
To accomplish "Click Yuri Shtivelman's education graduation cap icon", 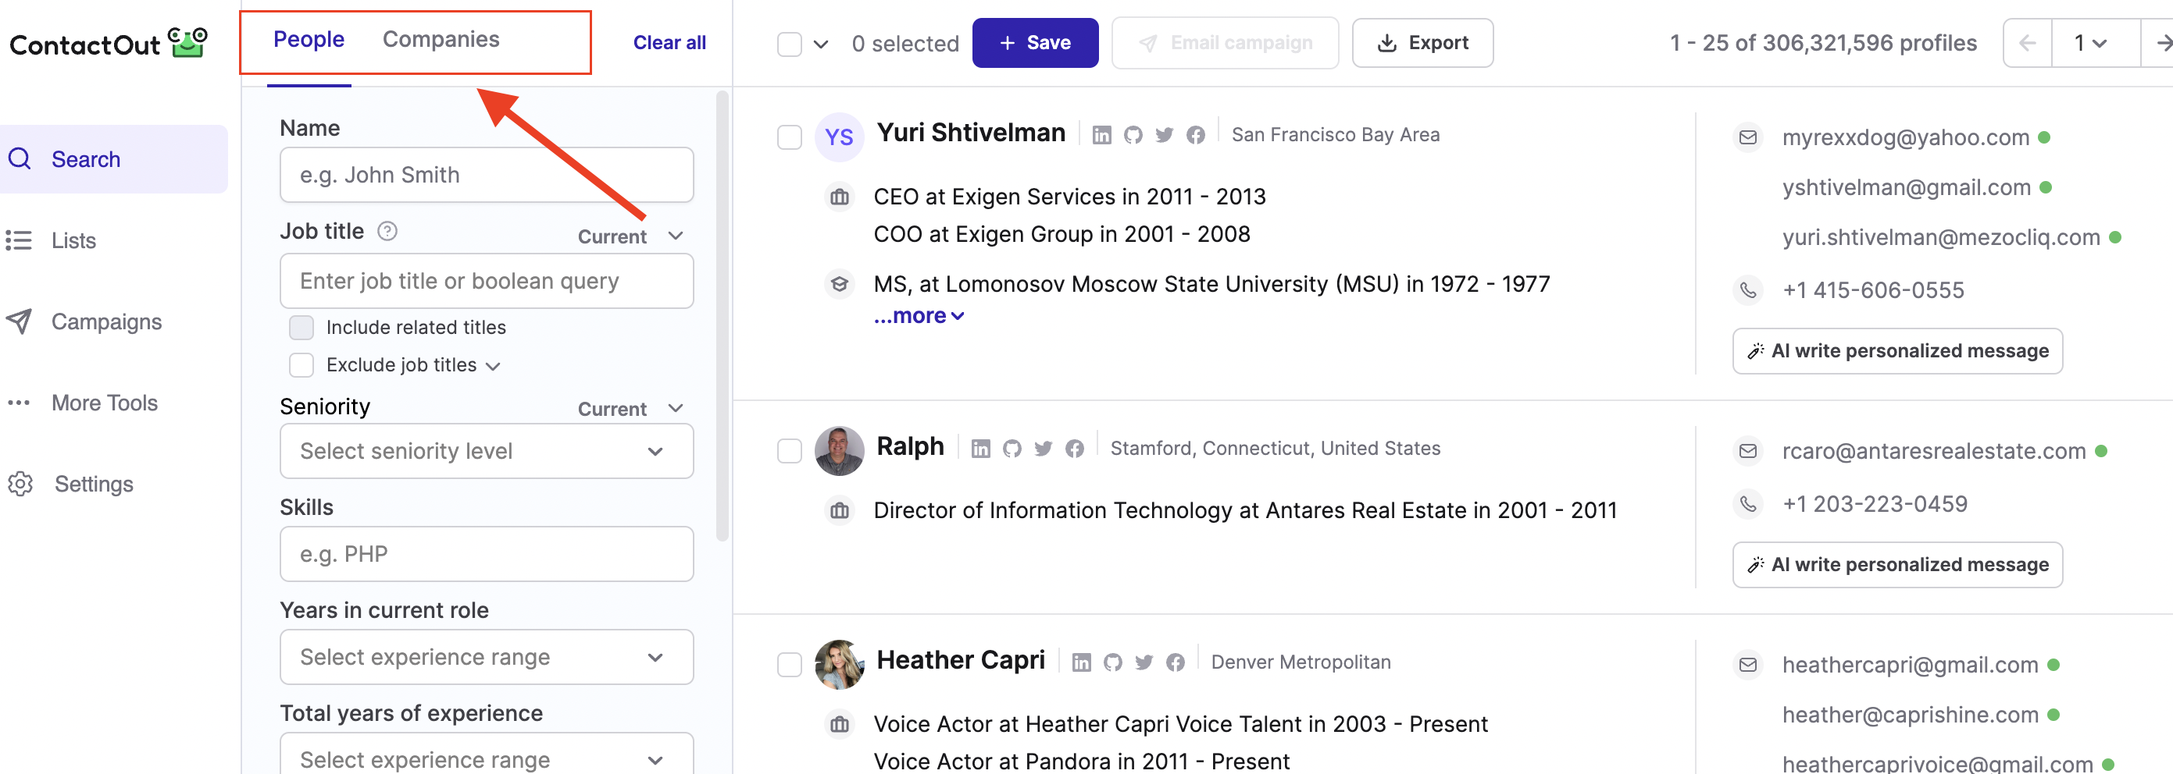I will [x=840, y=284].
